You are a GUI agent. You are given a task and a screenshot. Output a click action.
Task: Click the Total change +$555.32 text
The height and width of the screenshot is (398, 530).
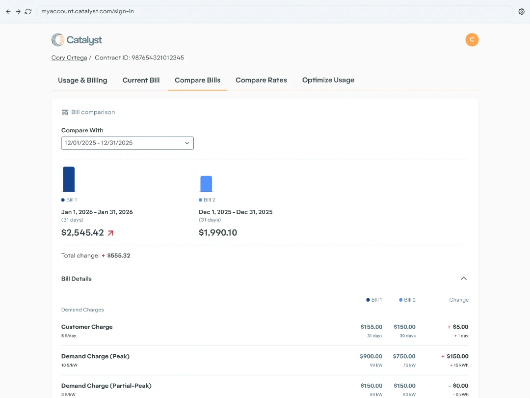(x=96, y=256)
